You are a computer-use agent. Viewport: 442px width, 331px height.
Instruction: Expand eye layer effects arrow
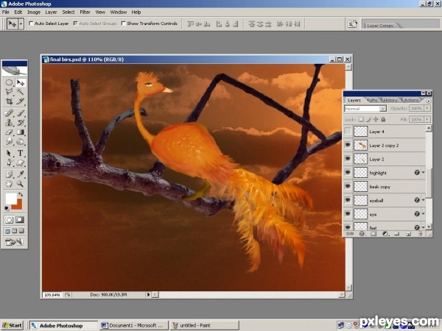point(423,214)
